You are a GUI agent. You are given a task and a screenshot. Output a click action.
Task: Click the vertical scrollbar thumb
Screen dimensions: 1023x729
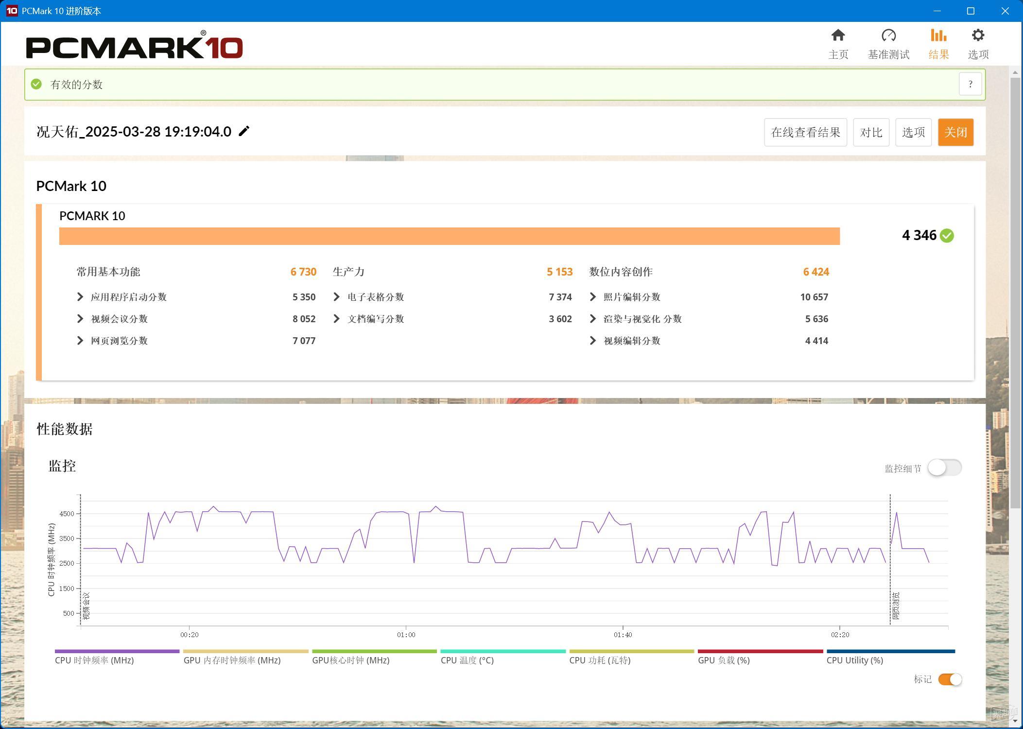click(1015, 293)
